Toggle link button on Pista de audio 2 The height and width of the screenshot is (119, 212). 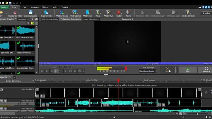coord(5,109)
